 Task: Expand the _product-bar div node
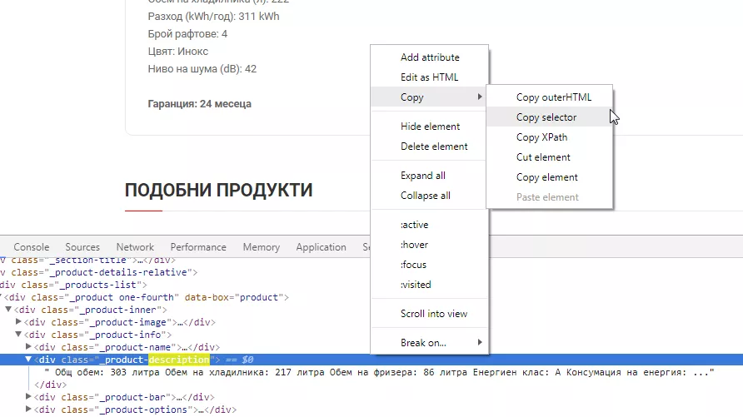pos(28,397)
